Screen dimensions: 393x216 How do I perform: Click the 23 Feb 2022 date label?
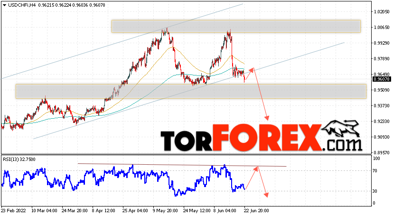(x=13, y=211)
